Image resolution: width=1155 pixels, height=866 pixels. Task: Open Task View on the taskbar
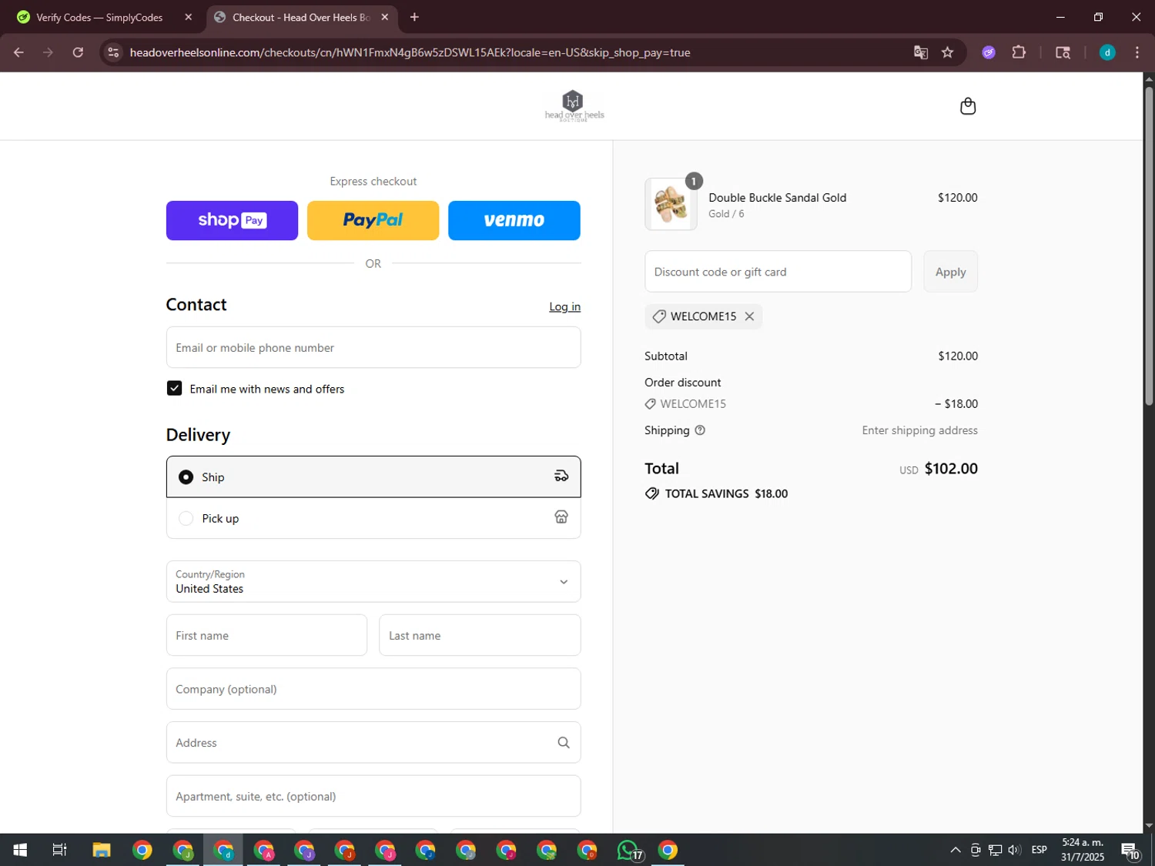(x=60, y=850)
